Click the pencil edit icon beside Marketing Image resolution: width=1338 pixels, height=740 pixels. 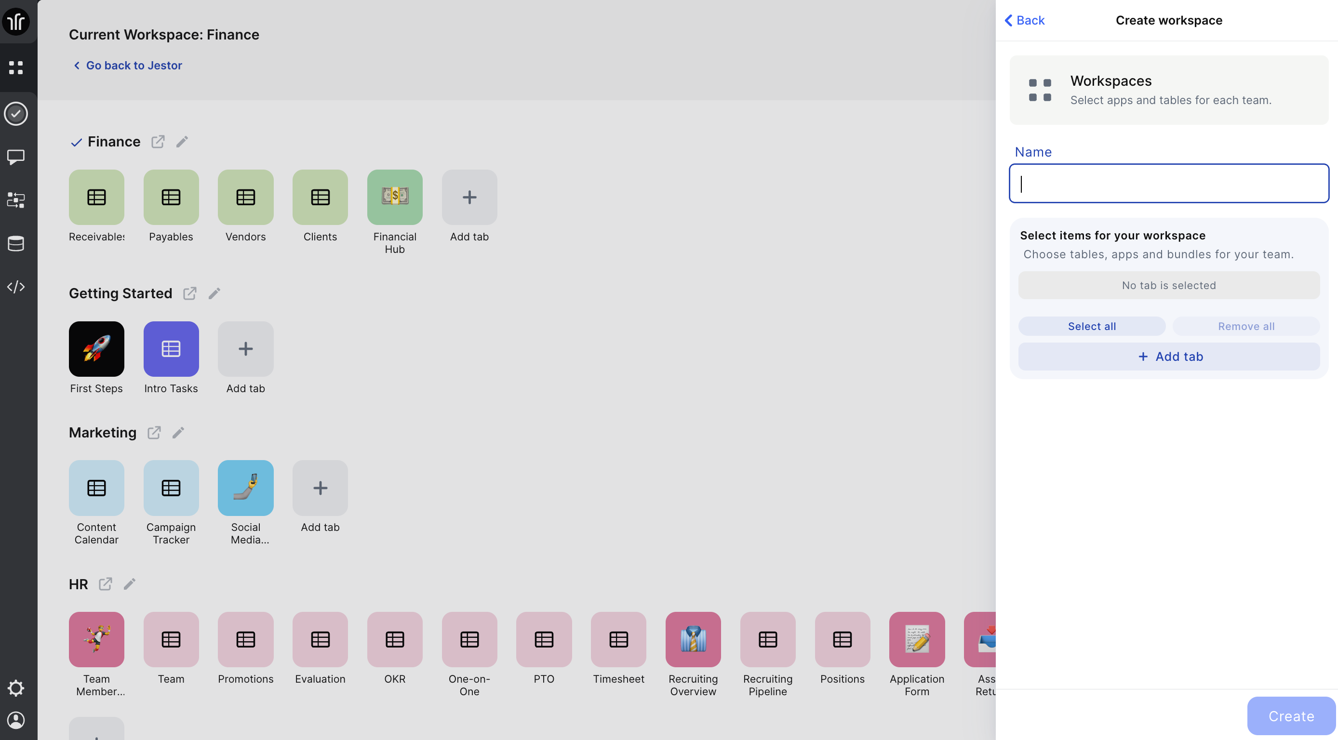click(x=178, y=433)
